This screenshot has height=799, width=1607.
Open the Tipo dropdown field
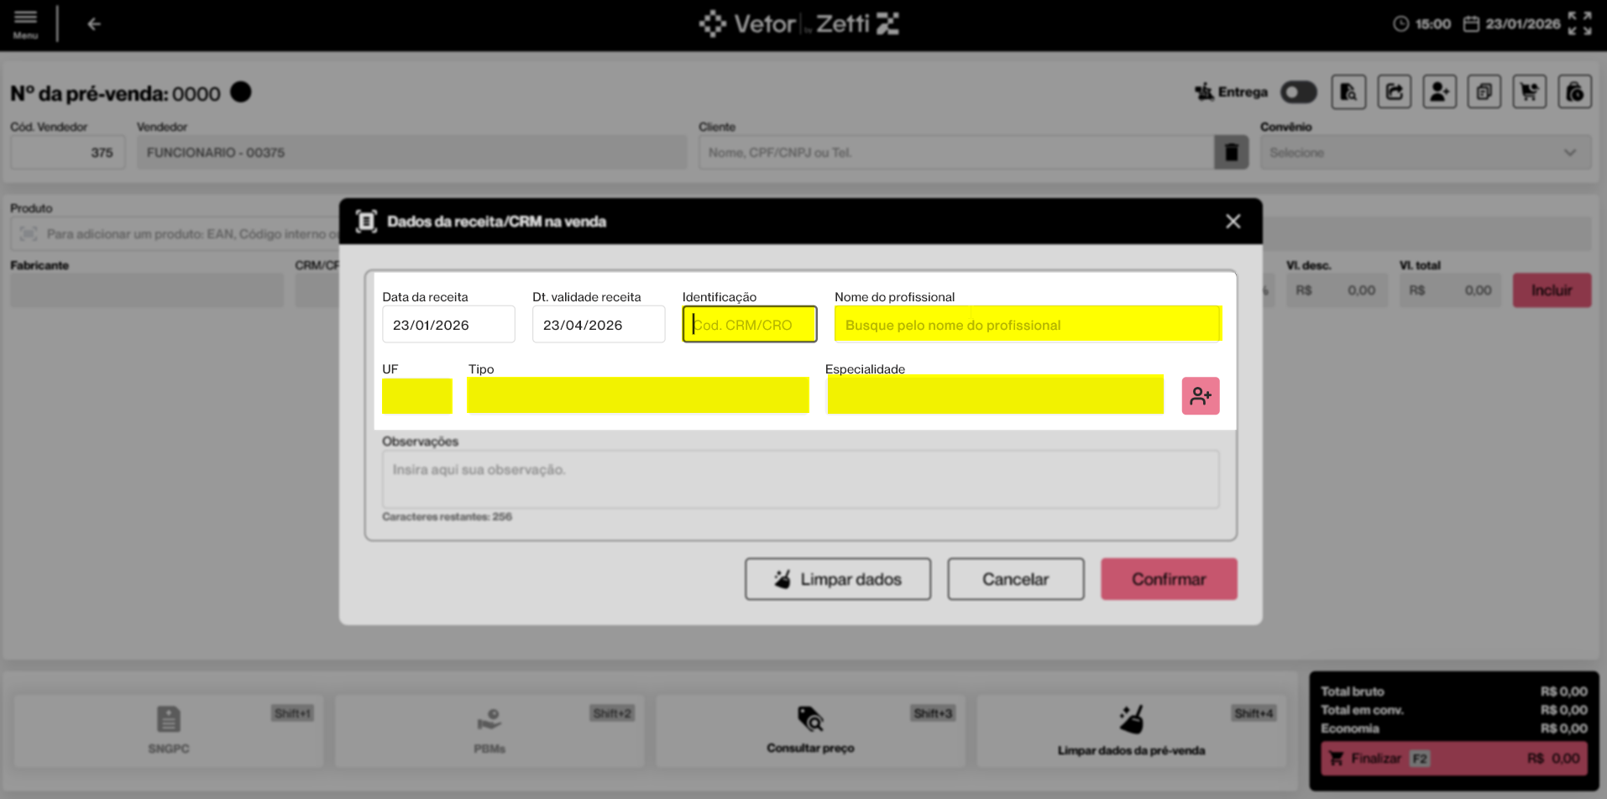coord(638,395)
